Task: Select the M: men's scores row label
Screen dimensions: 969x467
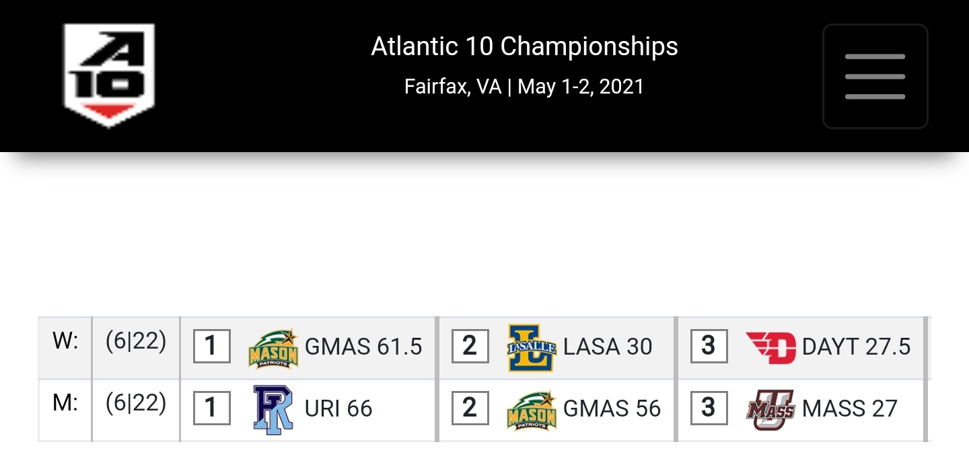Action: pos(65,403)
